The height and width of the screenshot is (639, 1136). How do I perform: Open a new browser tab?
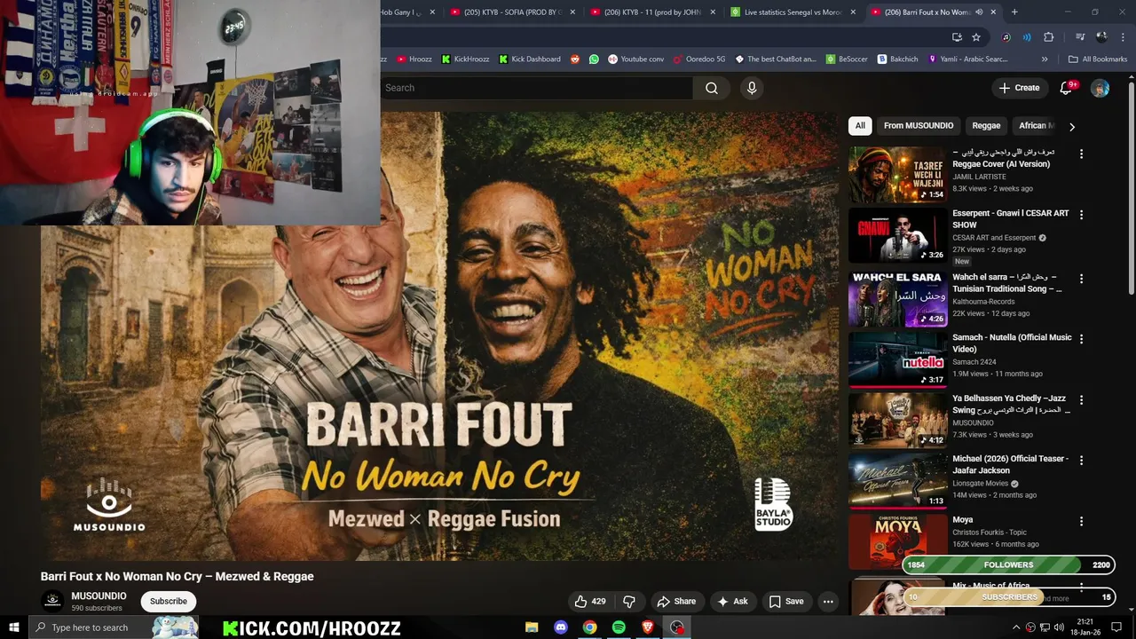(1014, 12)
